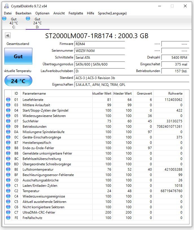Open the Hilfe menu
Image resolution: width=194 pixels, height=230 pixels.
[90, 13]
